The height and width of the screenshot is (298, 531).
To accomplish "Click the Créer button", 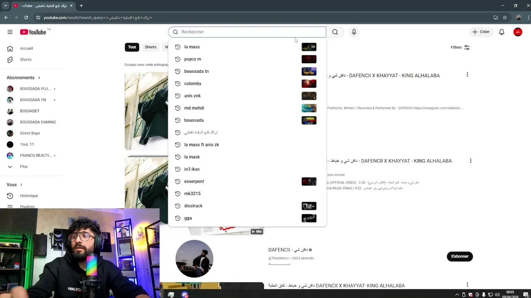I will click(x=481, y=32).
